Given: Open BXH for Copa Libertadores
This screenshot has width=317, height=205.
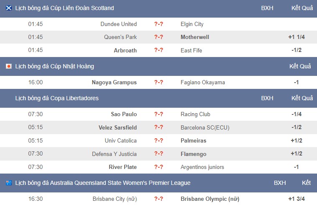Looking at the screenshot, I should (267, 98).
